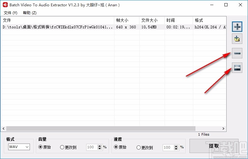Maximize the Batch Video To Audio Extractor window
The image size is (248, 159).
click(x=226, y=5)
